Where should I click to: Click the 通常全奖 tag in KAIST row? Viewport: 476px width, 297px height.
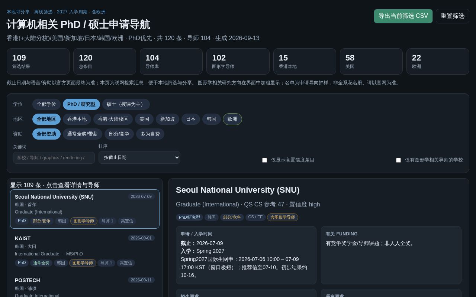(x=41, y=263)
